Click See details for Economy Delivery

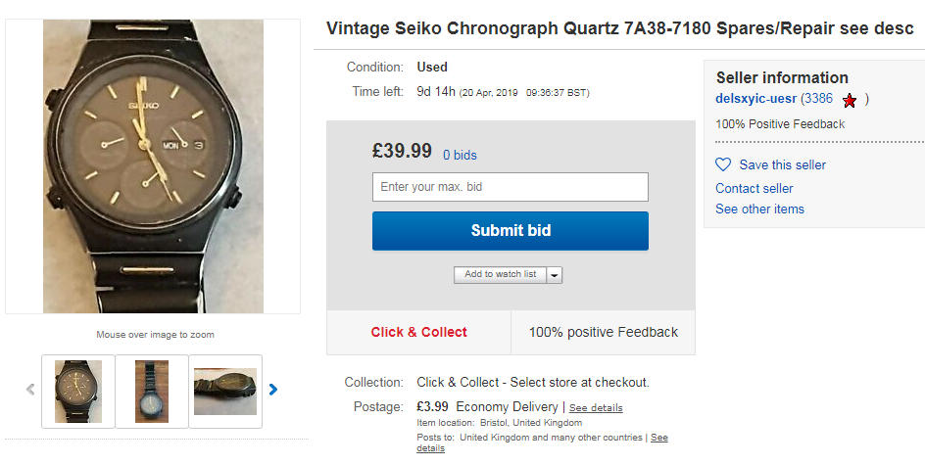click(x=596, y=407)
